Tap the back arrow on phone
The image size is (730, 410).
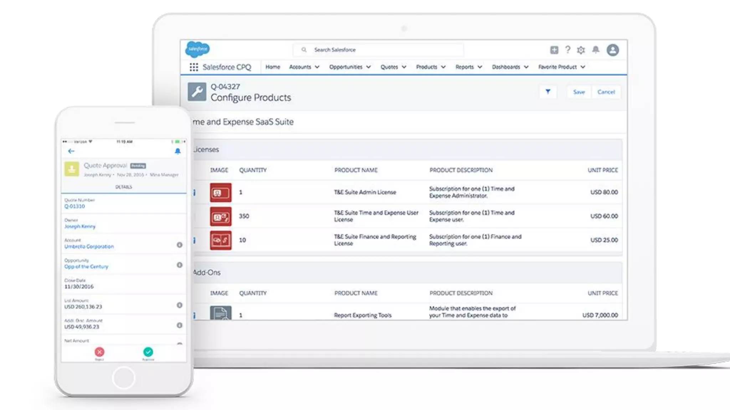(71, 151)
